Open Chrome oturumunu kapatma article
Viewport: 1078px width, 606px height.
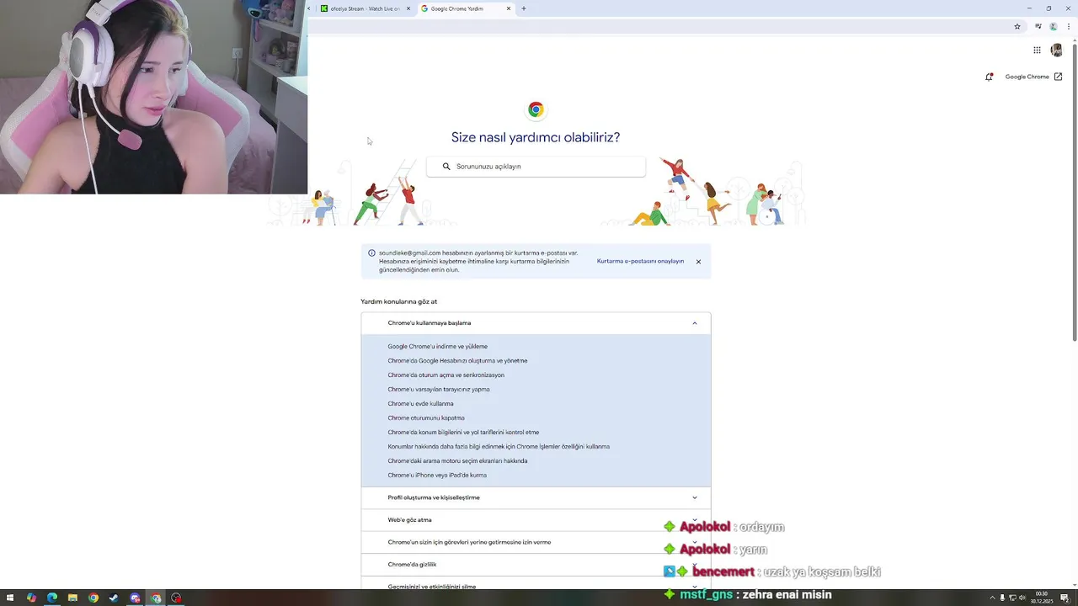pyautogui.click(x=425, y=418)
